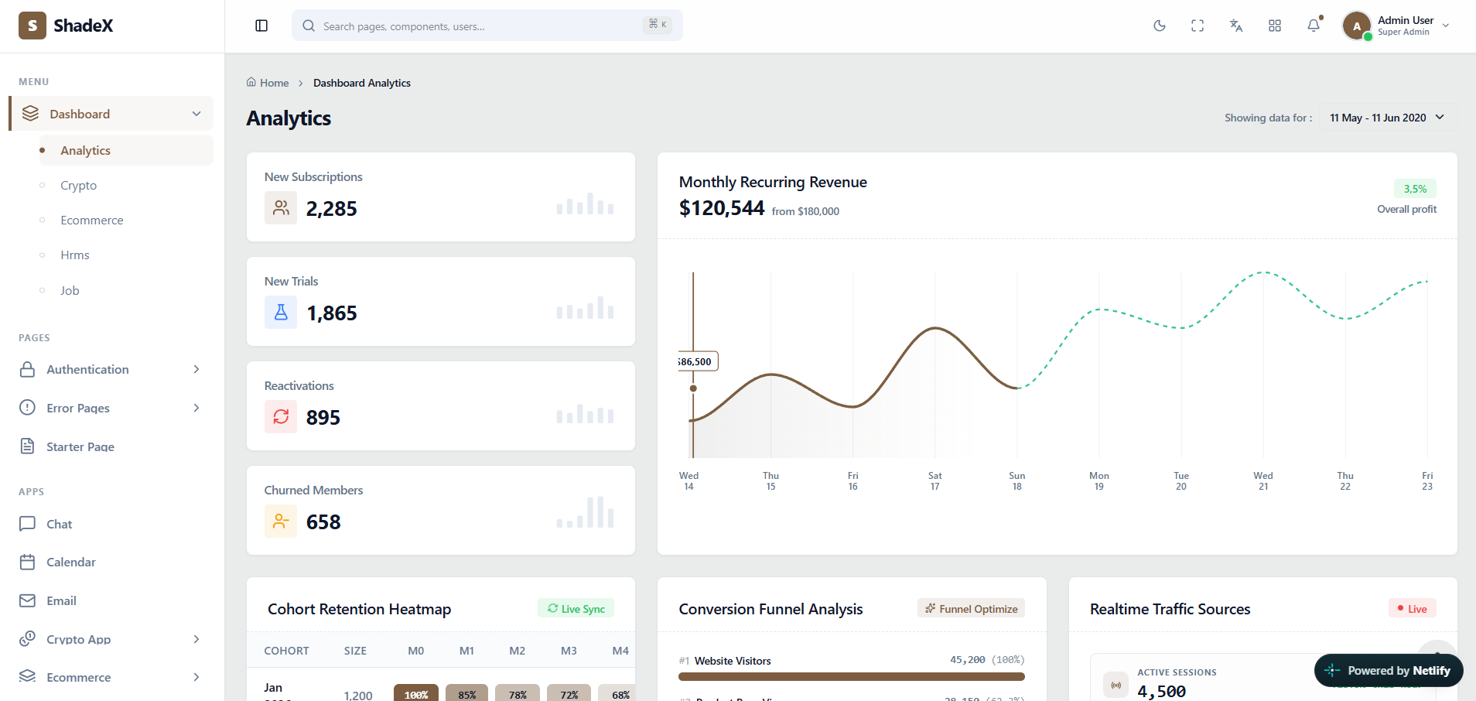The image size is (1476, 701).
Task: Click the chart marker dot on Wed 14
Action: pyautogui.click(x=693, y=388)
